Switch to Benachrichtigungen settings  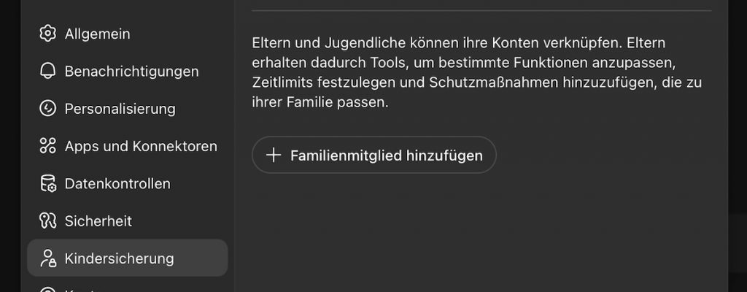131,72
